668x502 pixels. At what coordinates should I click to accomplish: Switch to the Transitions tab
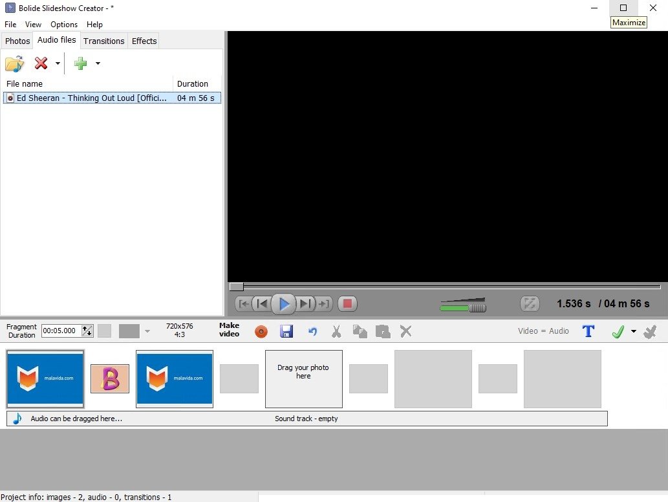[x=104, y=41]
